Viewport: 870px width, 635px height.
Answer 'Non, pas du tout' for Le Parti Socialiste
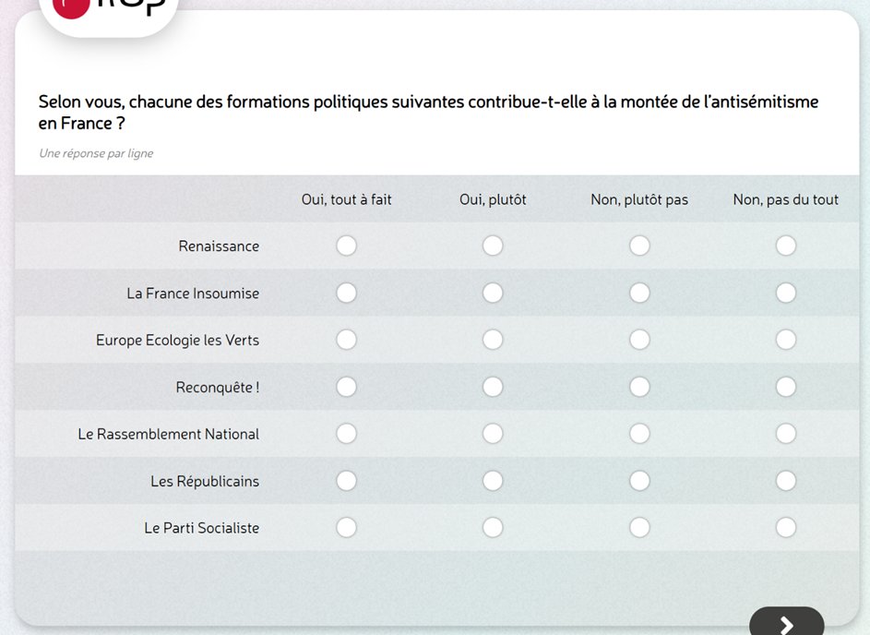[786, 527]
